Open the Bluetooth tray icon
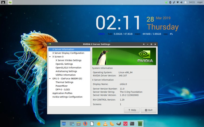Image resolution: width=204 pixels, height=127 pixels. pyautogui.click(x=170, y=2)
